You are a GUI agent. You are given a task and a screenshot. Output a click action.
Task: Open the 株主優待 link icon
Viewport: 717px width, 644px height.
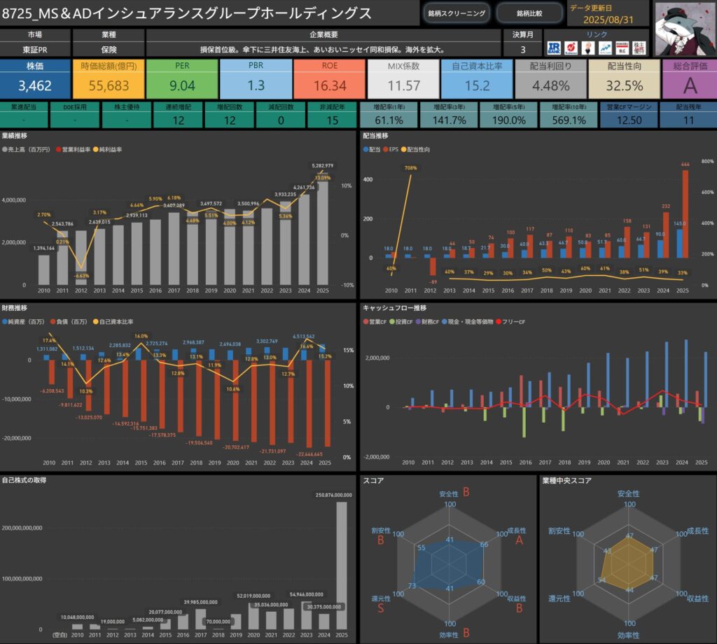(x=639, y=48)
